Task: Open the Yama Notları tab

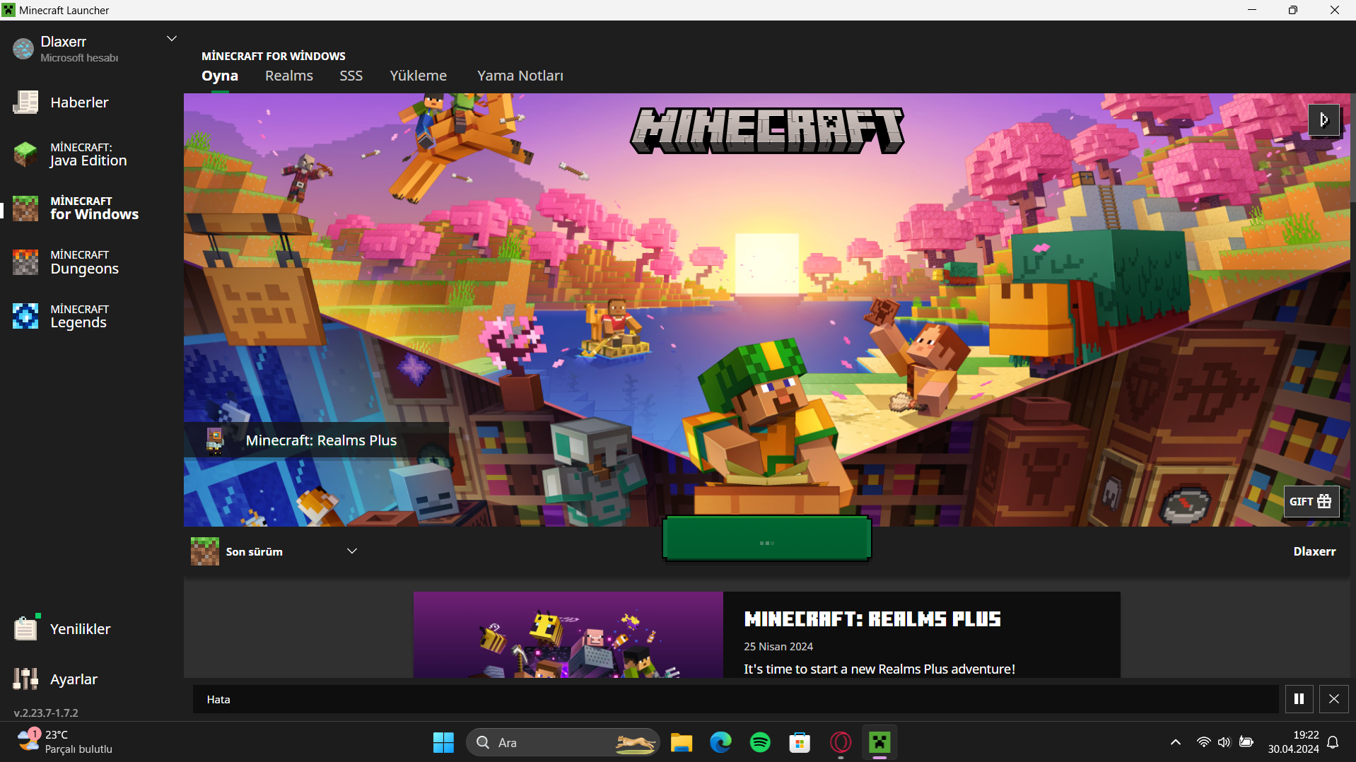Action: click(x=520, y=76)
